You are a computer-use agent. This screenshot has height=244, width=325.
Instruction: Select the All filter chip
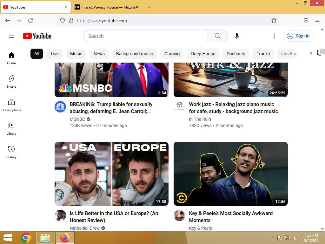pyautogui.click(x=37, y=54)
